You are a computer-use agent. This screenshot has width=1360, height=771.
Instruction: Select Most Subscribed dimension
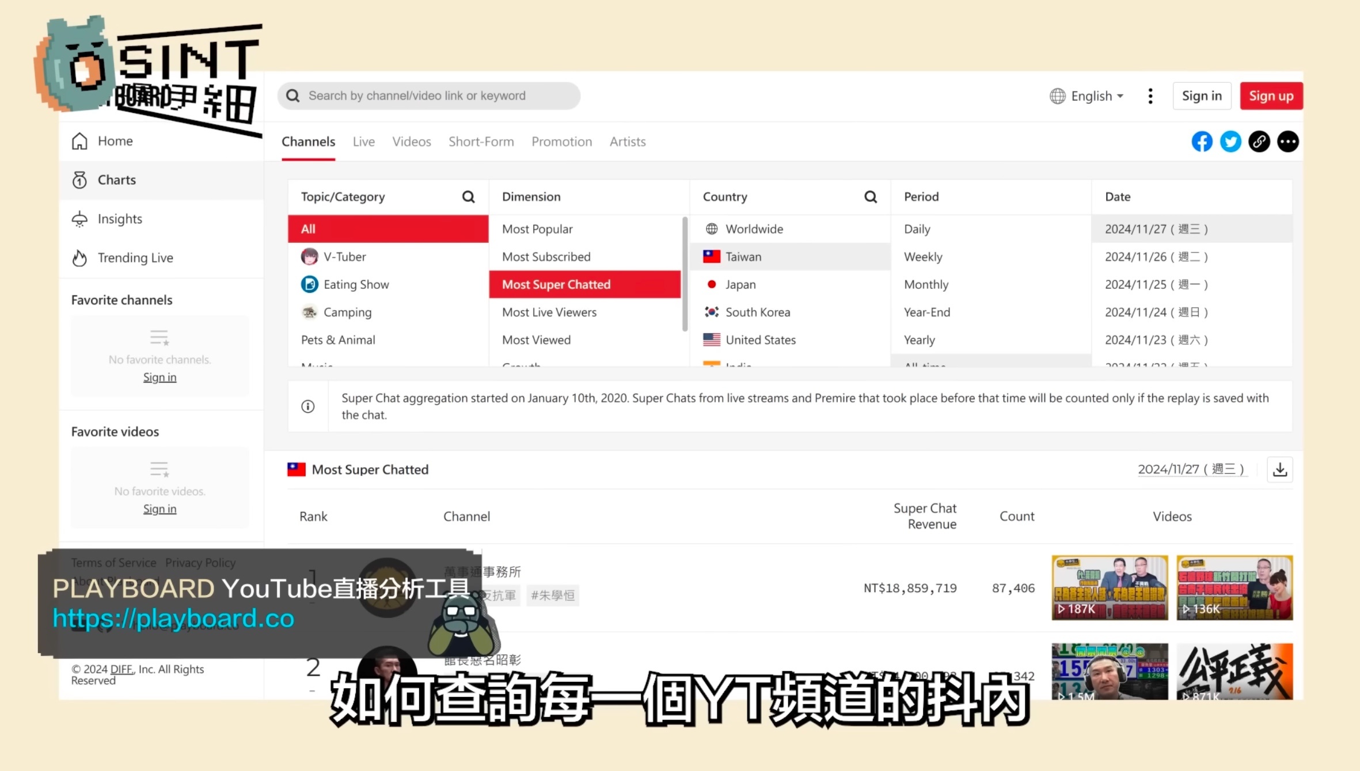tap(585, 257)
